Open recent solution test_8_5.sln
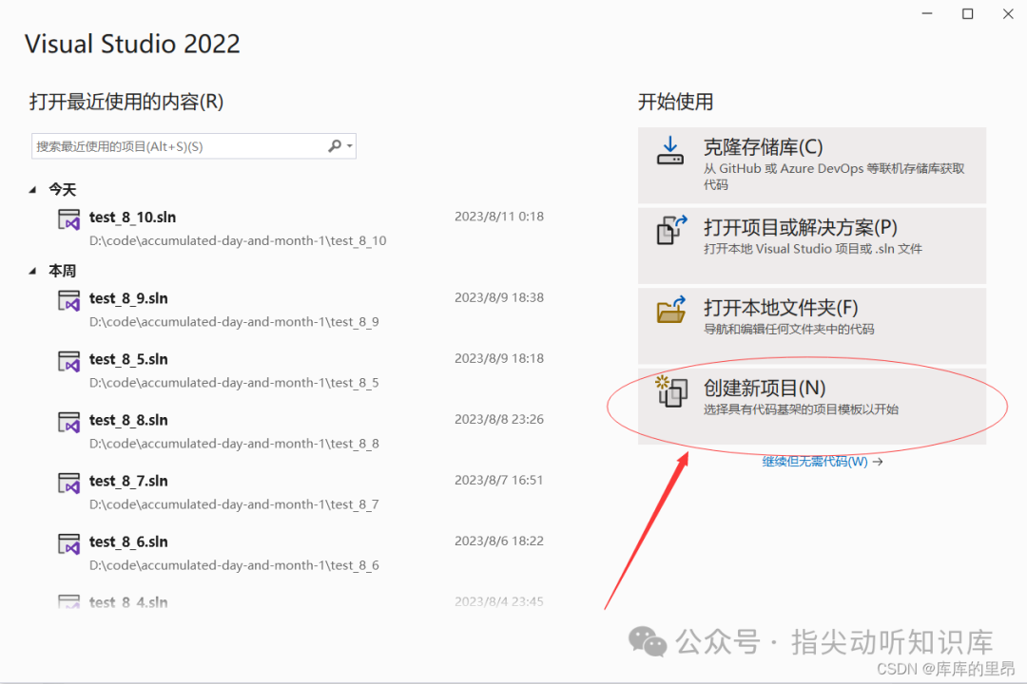 [128, 359]
